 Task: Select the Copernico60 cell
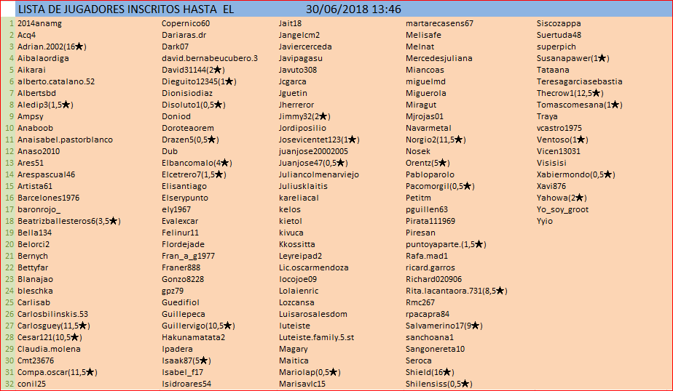186,23
